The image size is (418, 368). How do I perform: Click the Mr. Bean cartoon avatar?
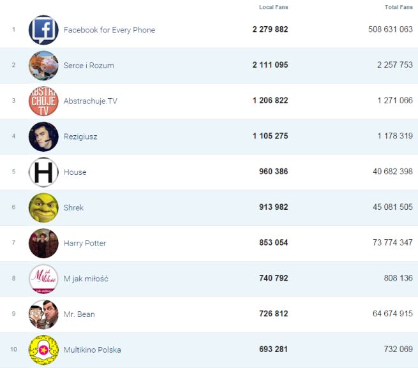pos(43,314)
